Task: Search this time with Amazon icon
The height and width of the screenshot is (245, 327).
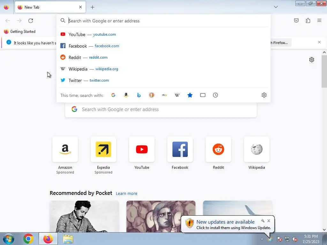Action: point(126,95)
